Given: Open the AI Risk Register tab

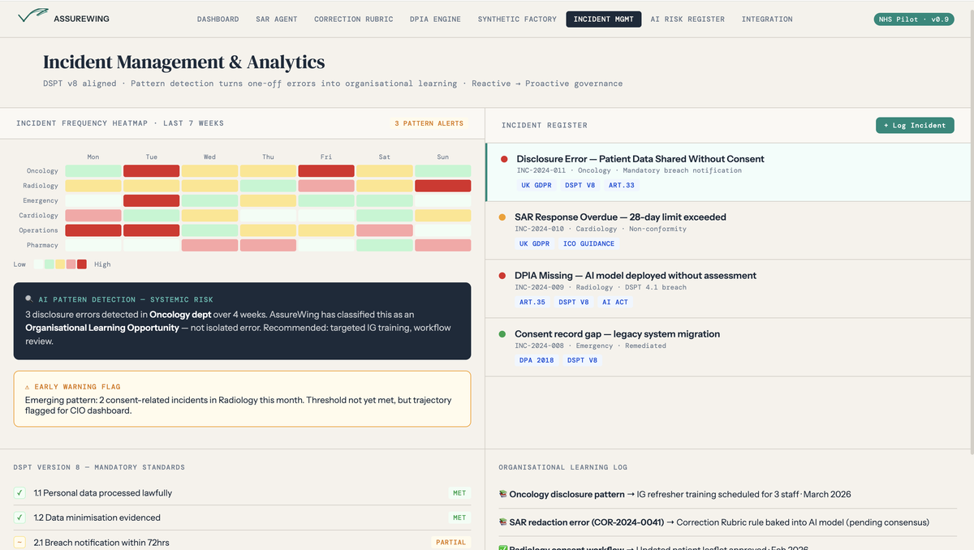Looking at the screenshot, I should pyautogui.click(x=687, y=19).
